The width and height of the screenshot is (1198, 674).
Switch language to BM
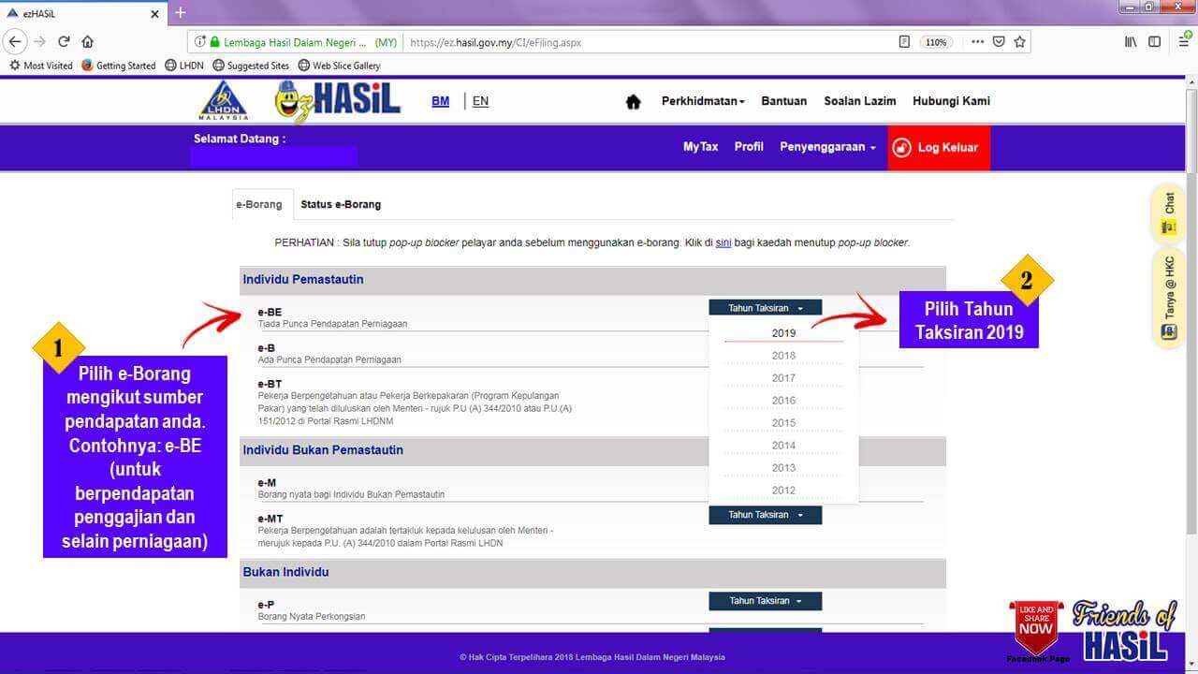pyautogui.click(x=440, y=101)
